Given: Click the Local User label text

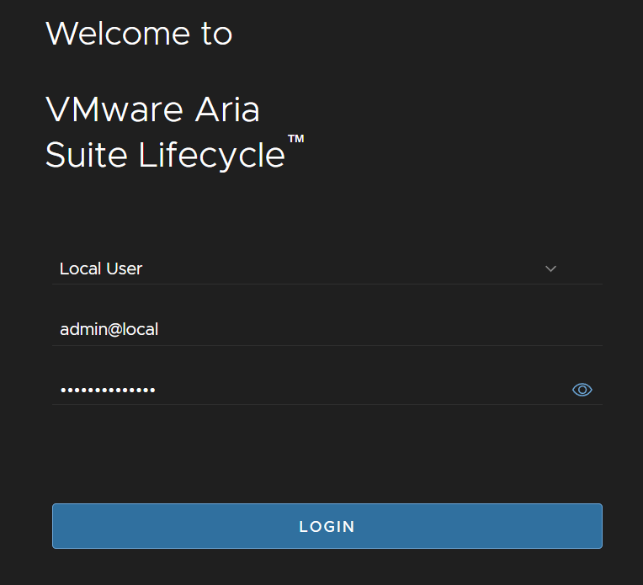Looking at the screenshot, I should (x=101, y=269).
